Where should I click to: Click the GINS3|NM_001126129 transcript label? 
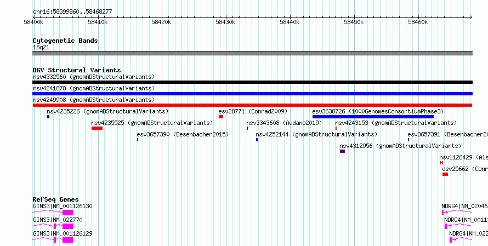pos(63,233)
